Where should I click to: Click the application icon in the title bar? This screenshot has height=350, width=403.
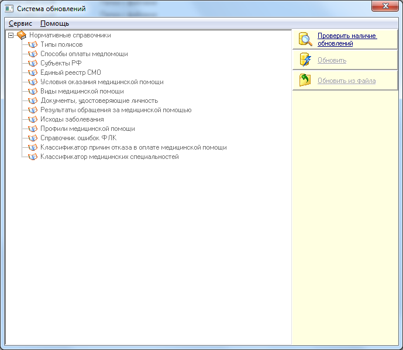(x=9, y=9)
